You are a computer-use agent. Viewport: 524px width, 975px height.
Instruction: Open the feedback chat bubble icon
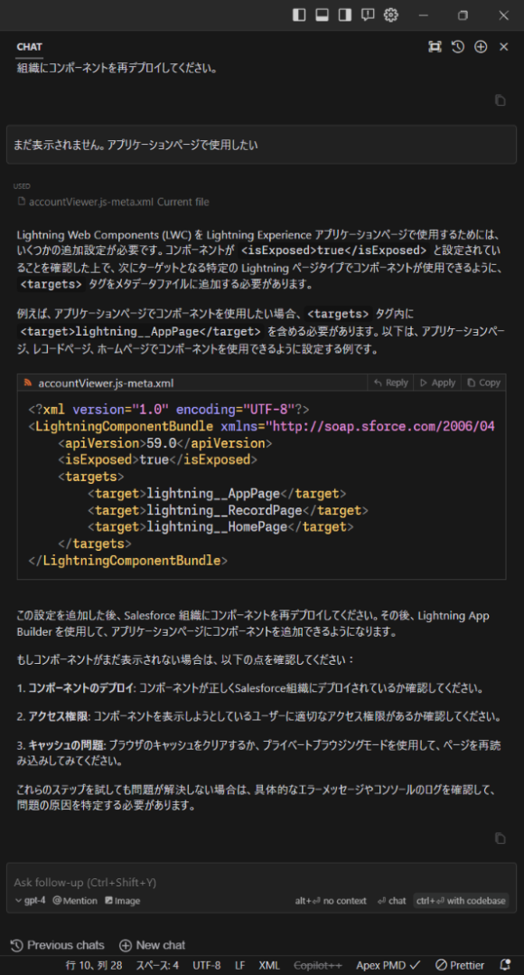369,14
